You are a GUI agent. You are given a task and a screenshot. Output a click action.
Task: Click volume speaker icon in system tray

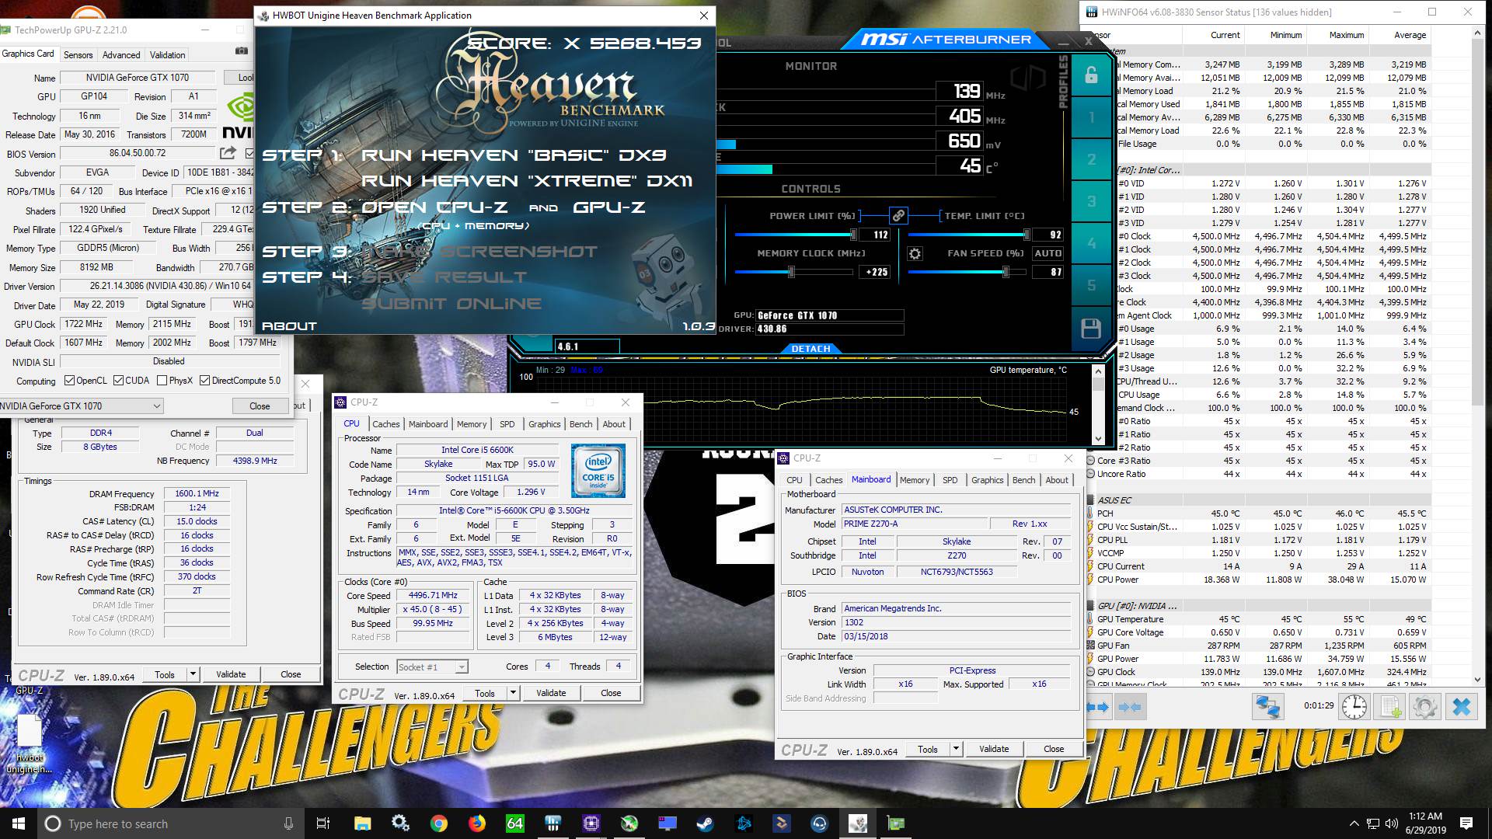1391,823
